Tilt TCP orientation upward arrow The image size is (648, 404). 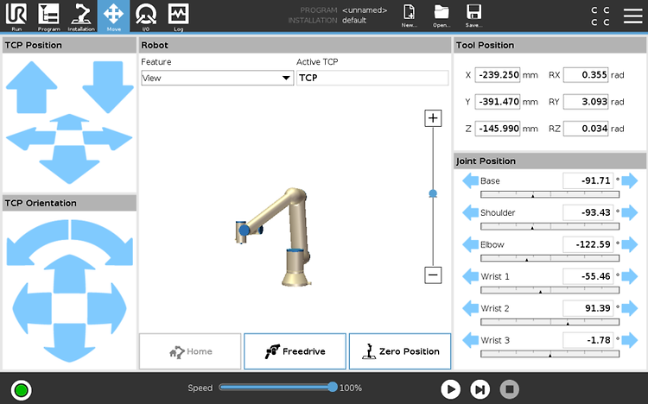(x=69, y=274)
